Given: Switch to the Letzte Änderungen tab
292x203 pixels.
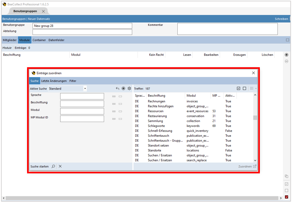Looking at the screenshot, I should [54, 81].
